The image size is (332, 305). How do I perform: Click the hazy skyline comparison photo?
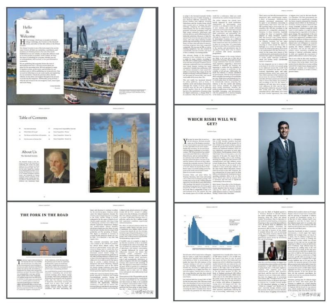tap(303, 82)
